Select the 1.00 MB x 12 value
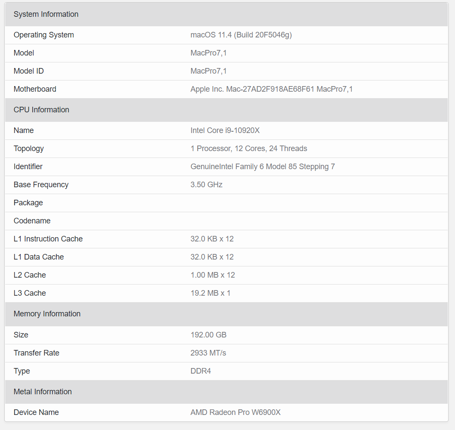455x430 pixels. (213, 275)
